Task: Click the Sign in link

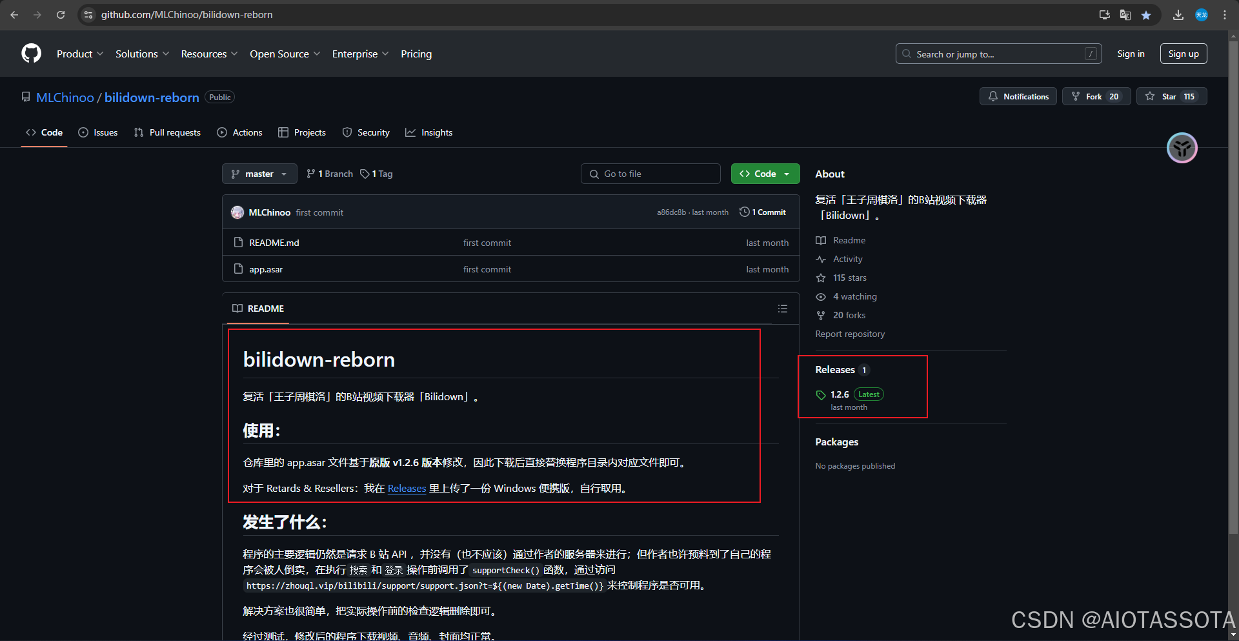Action: point(1131,54)
